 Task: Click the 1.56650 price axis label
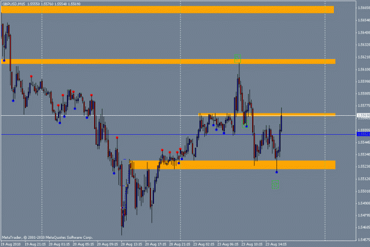coord(363,8)
